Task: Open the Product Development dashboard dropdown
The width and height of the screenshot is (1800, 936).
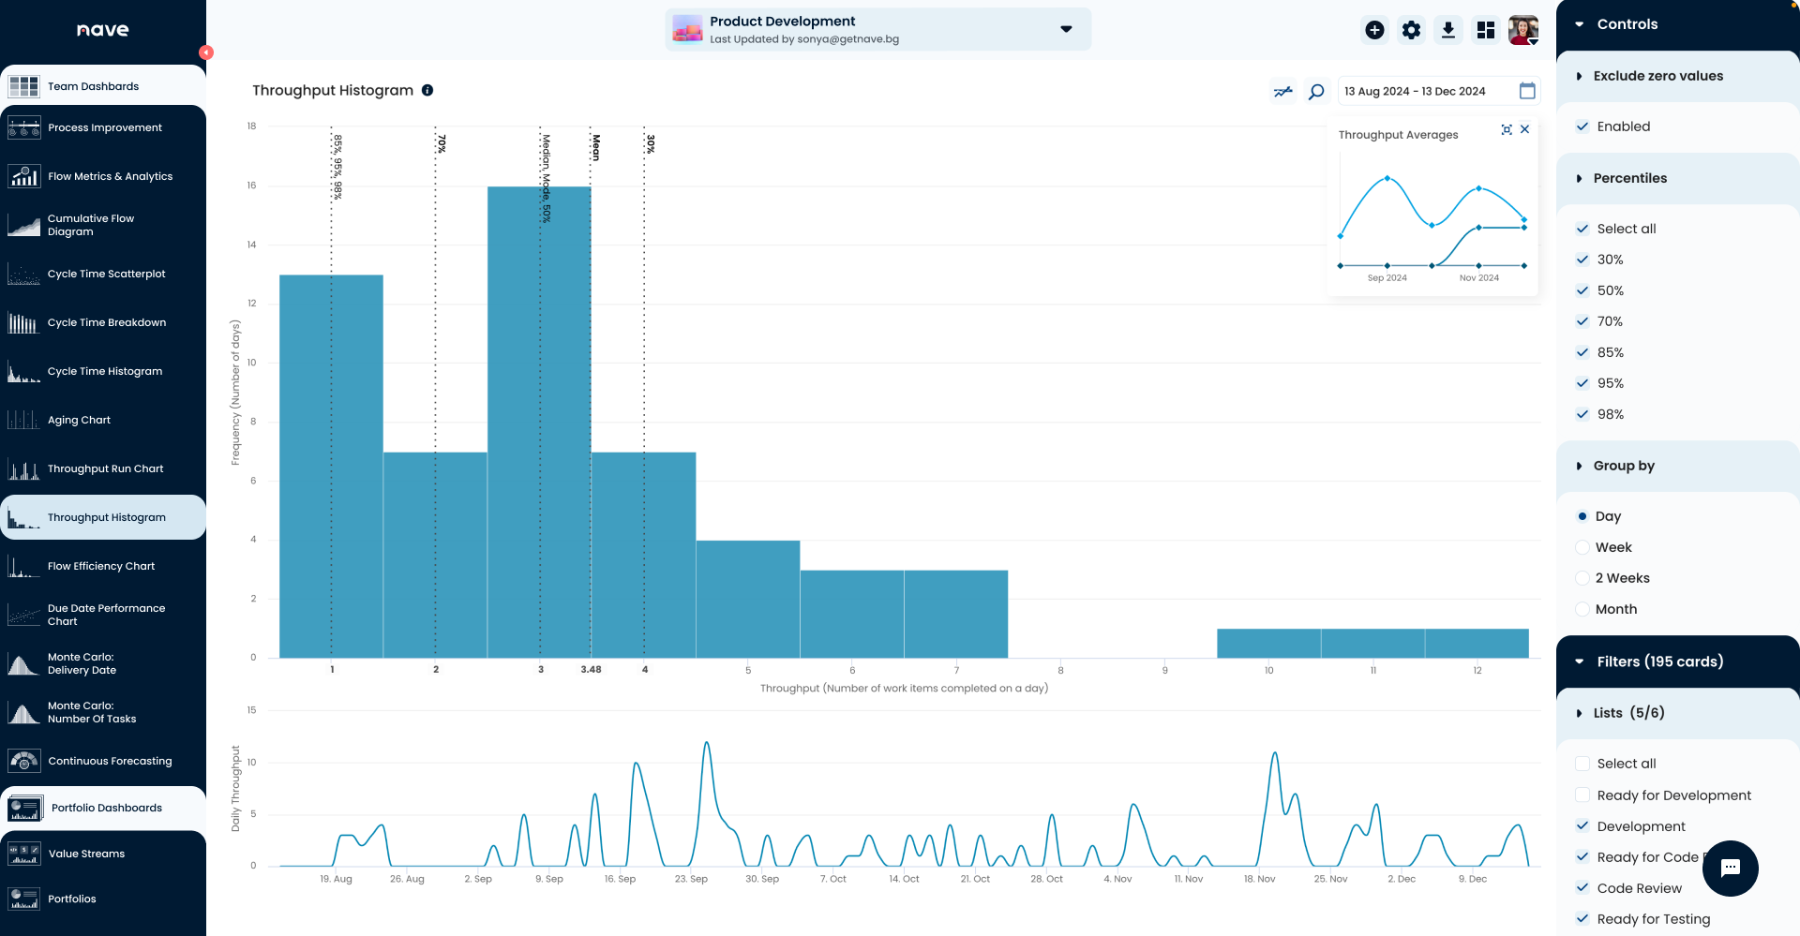Action: (1066, 29)
